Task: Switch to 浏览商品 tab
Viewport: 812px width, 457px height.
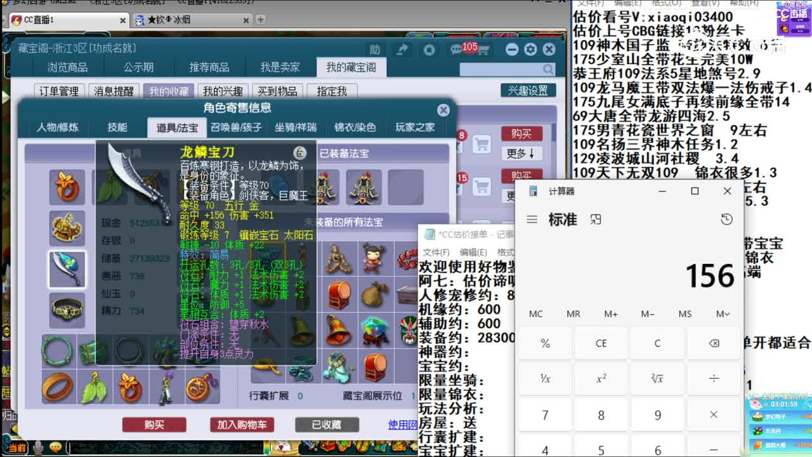Action: click(x=68, y=67)
